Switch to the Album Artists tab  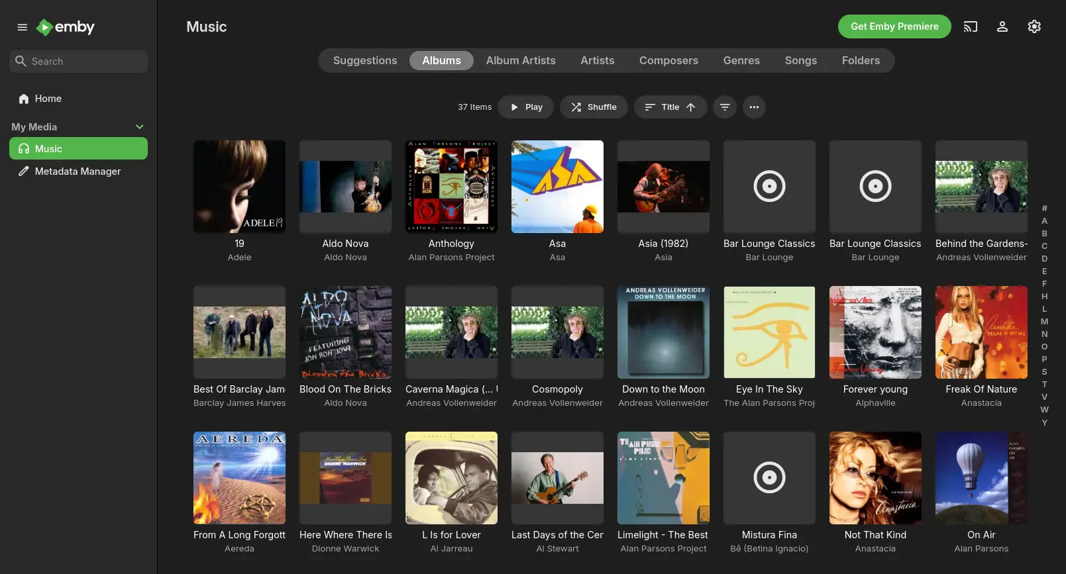(x=520, y=60)
